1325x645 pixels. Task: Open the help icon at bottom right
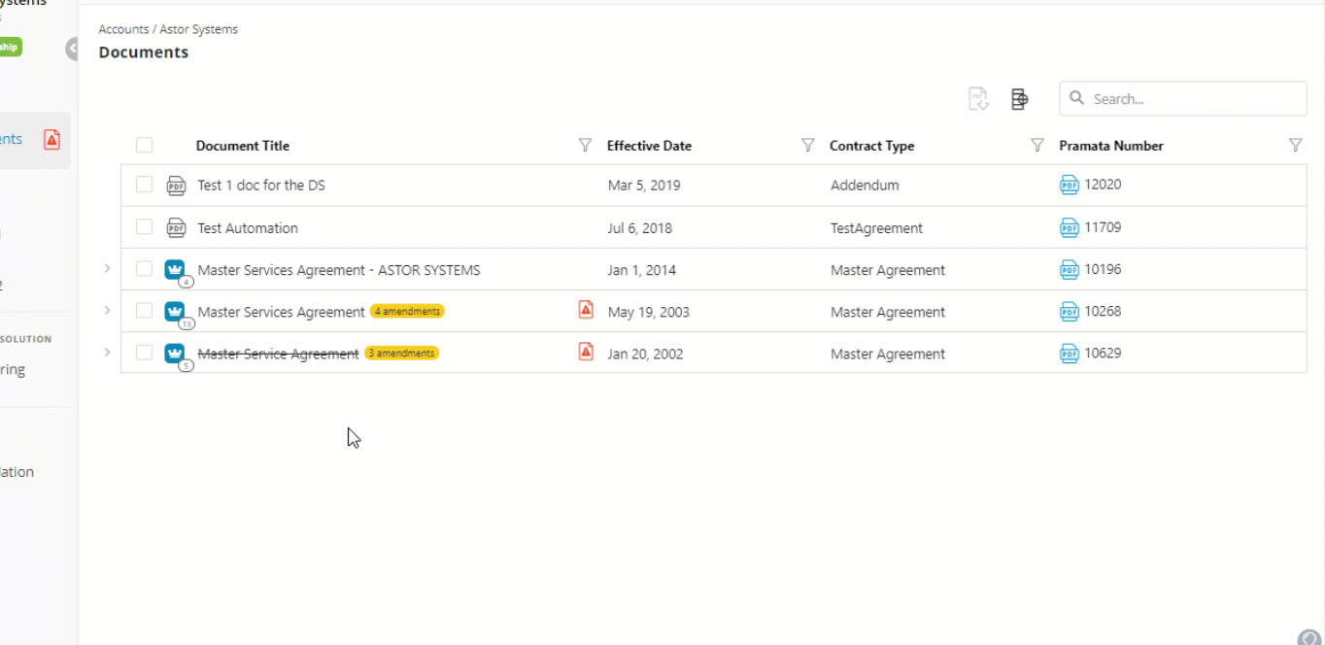pos(1309,637)
